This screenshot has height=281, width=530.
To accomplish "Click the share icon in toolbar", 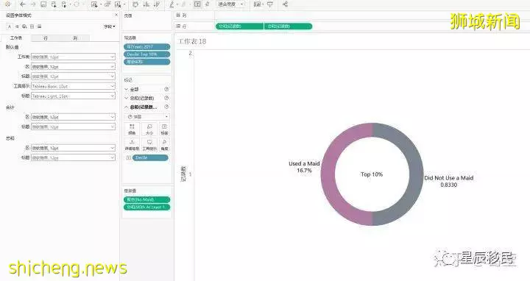I will (286, 4).
